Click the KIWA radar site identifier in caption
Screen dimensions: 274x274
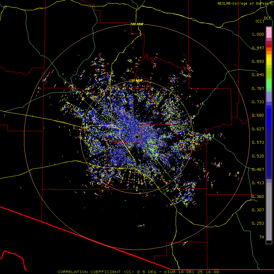pos(170,272)
